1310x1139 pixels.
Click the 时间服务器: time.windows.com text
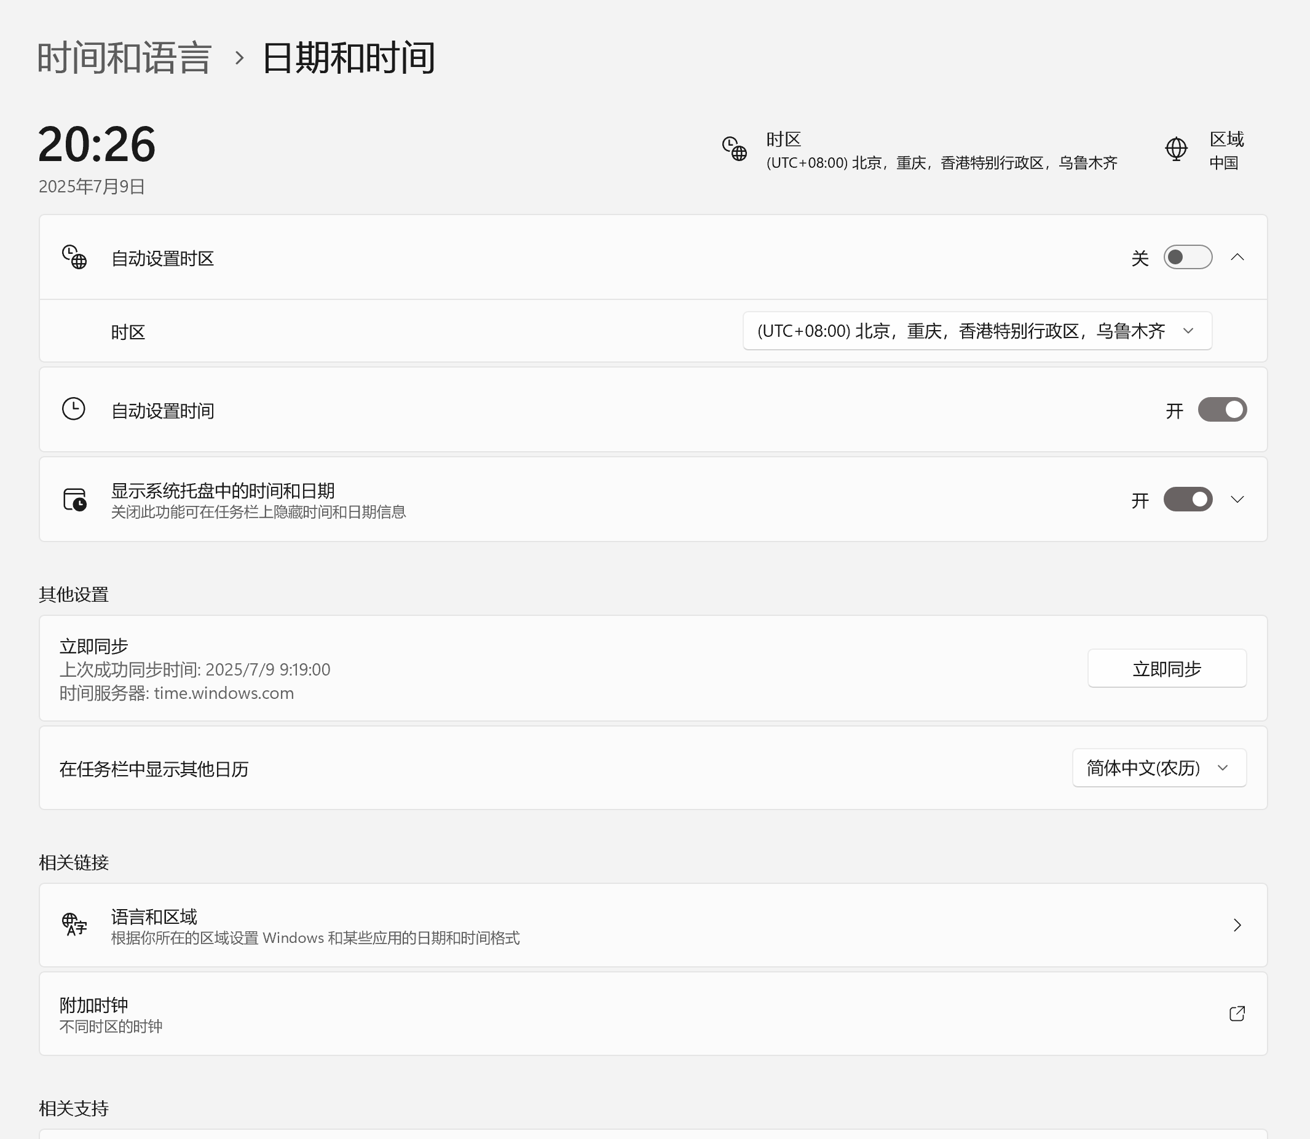pyautogui.click(x=176, y=693)
